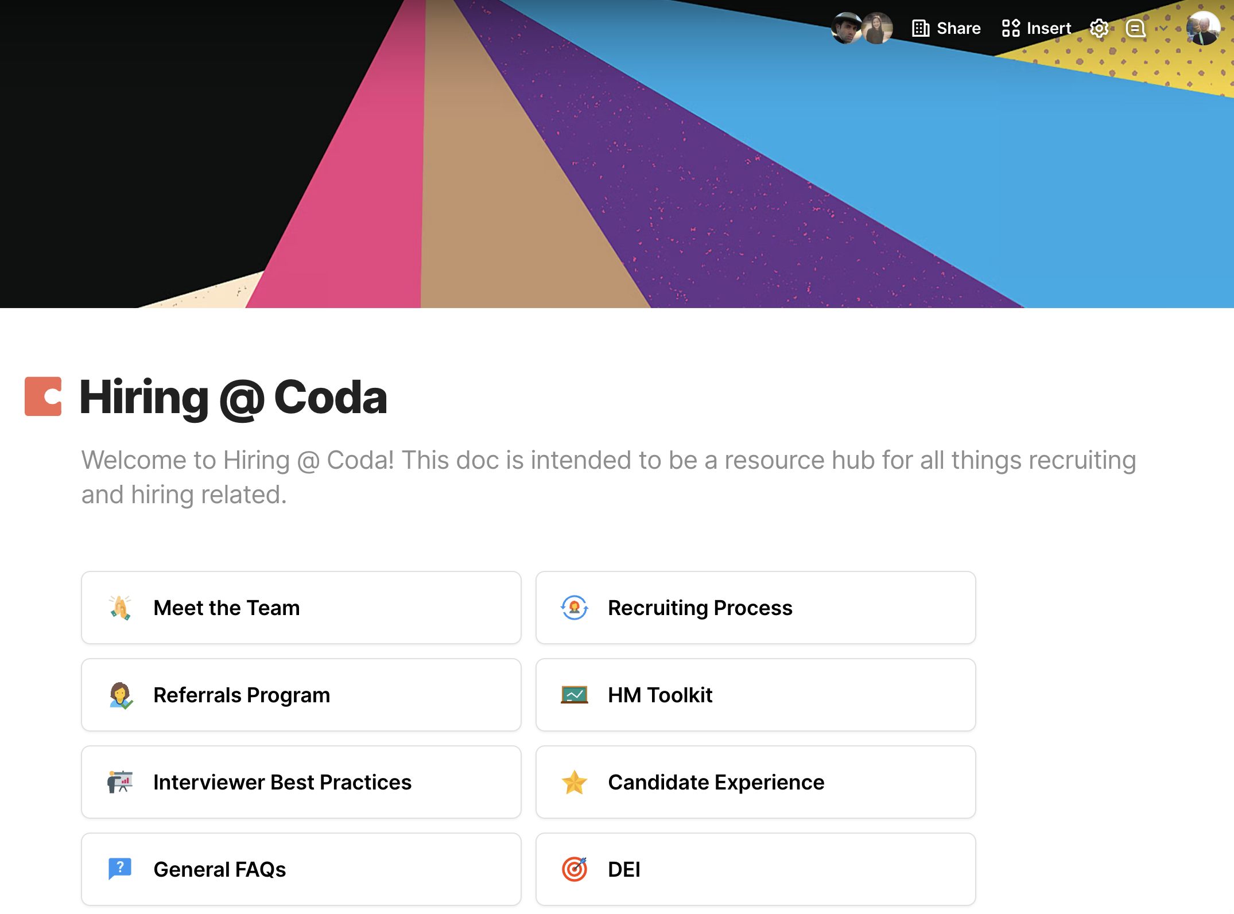
Task: Open the comments panel icon
Action: click(1135, 28)
